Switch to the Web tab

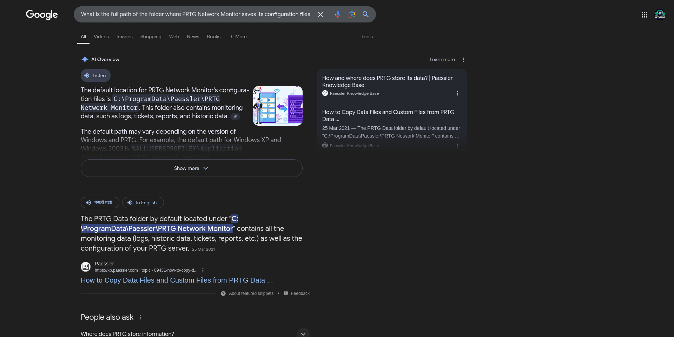point(174,37)
